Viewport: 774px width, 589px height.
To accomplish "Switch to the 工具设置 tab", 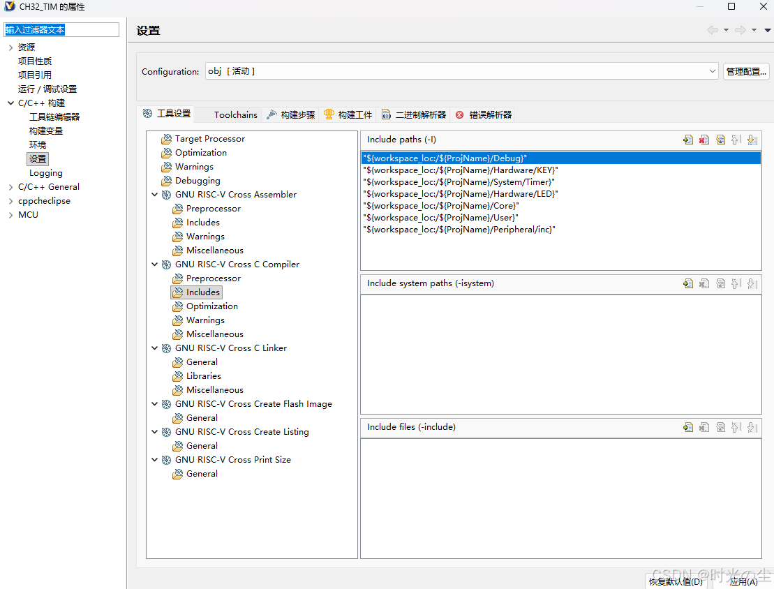I will 168,114.
